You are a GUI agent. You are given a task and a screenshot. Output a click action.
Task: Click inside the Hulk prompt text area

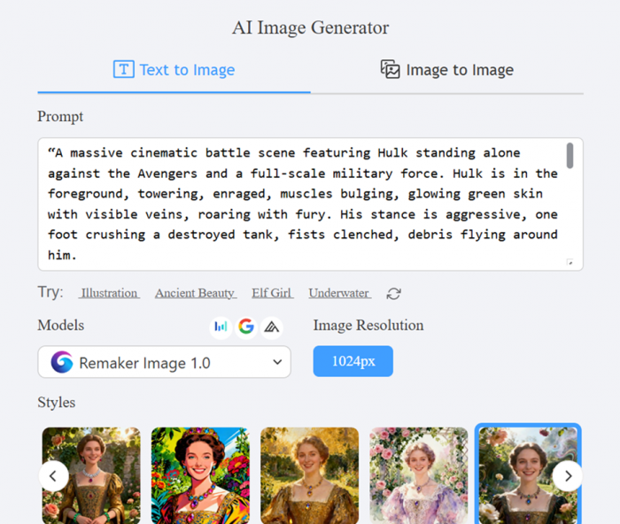click(x=301, y=204)
